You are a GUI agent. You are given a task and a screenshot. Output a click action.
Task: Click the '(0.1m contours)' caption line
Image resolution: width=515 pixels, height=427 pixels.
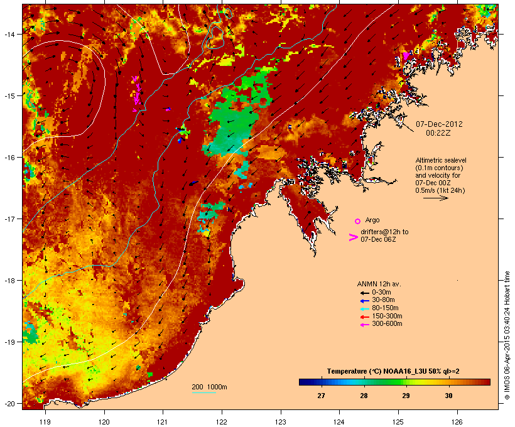[440, 168]
